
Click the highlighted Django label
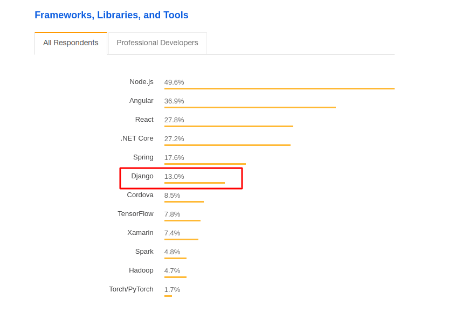click(x=142, y=176)
